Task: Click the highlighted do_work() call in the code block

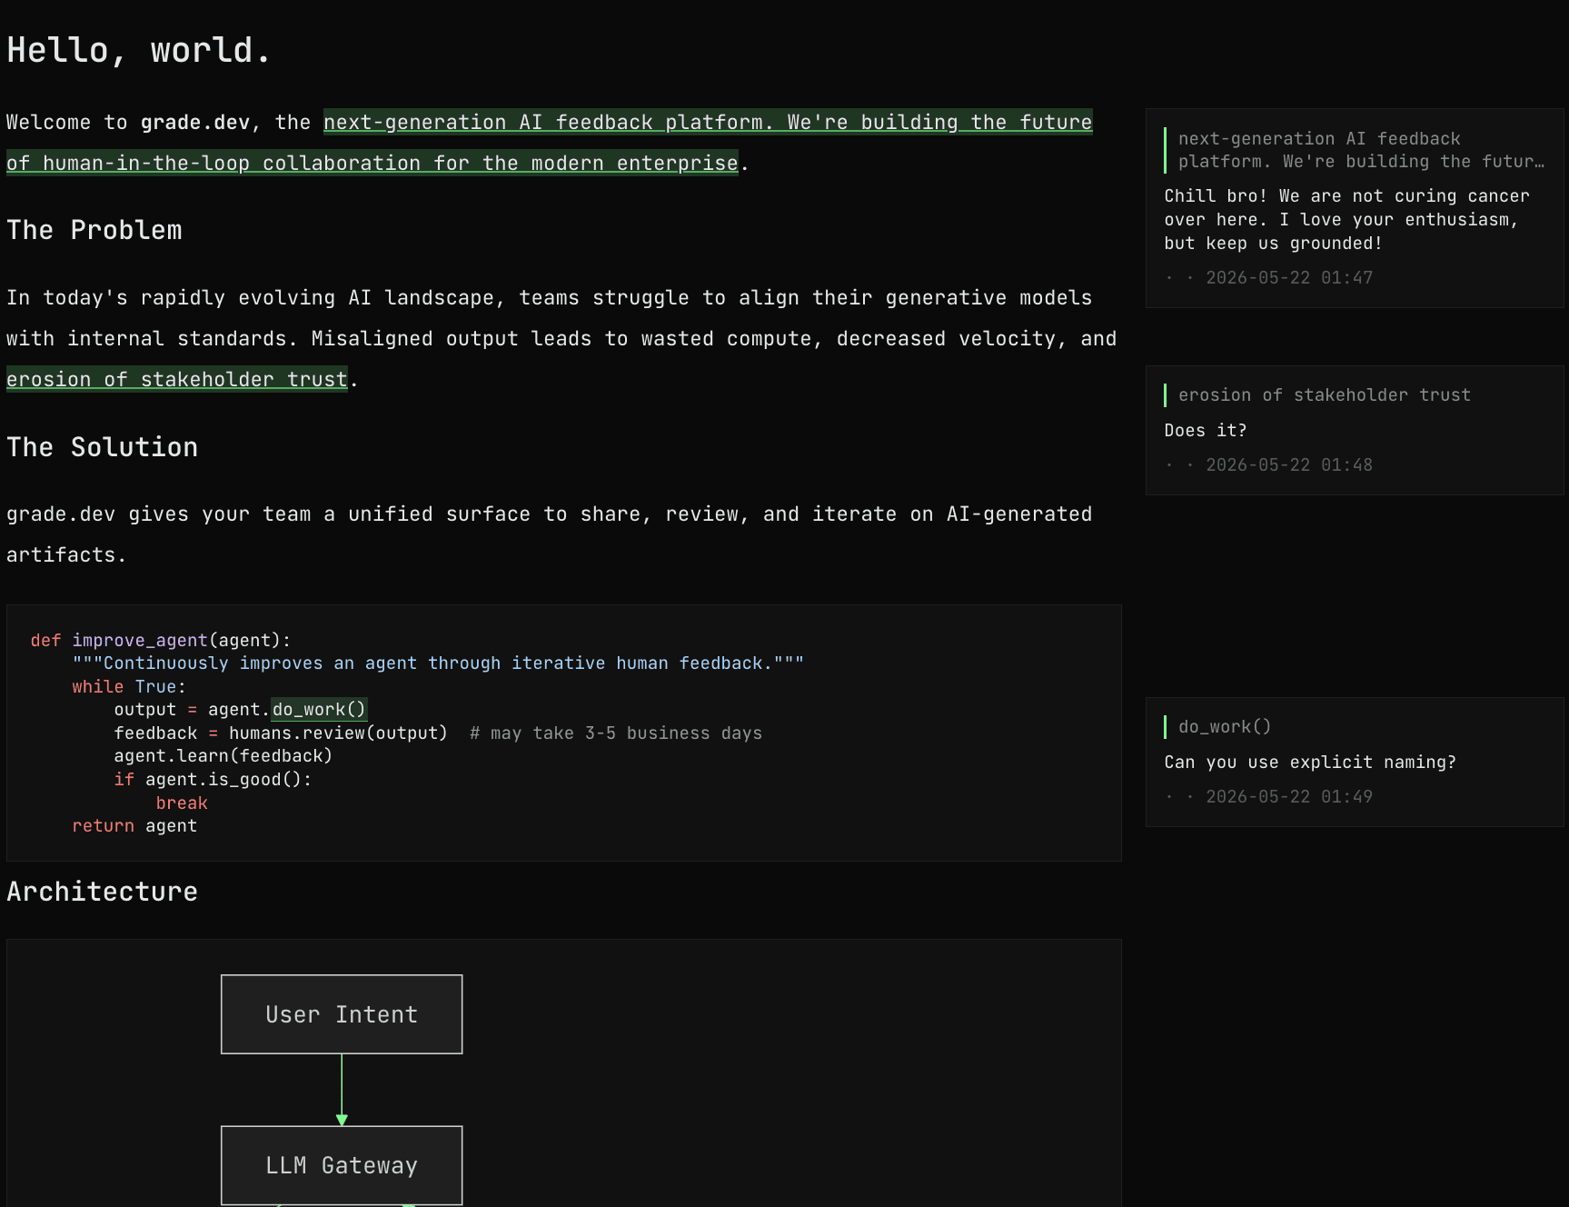Action: (319, 709)
